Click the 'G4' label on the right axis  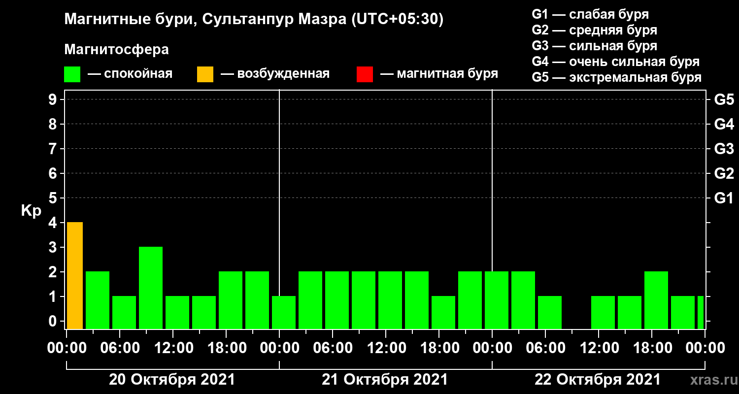pos(724,124)
